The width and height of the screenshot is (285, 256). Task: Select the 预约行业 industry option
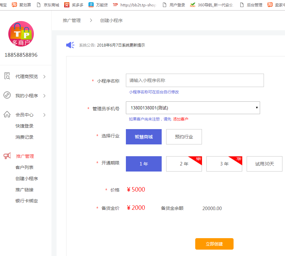tap(184, 137)
